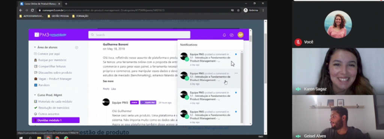Select Duvidas módulo 1 in sidebar
The height and width of the screenshot is (139, 384).
point(55,120)
